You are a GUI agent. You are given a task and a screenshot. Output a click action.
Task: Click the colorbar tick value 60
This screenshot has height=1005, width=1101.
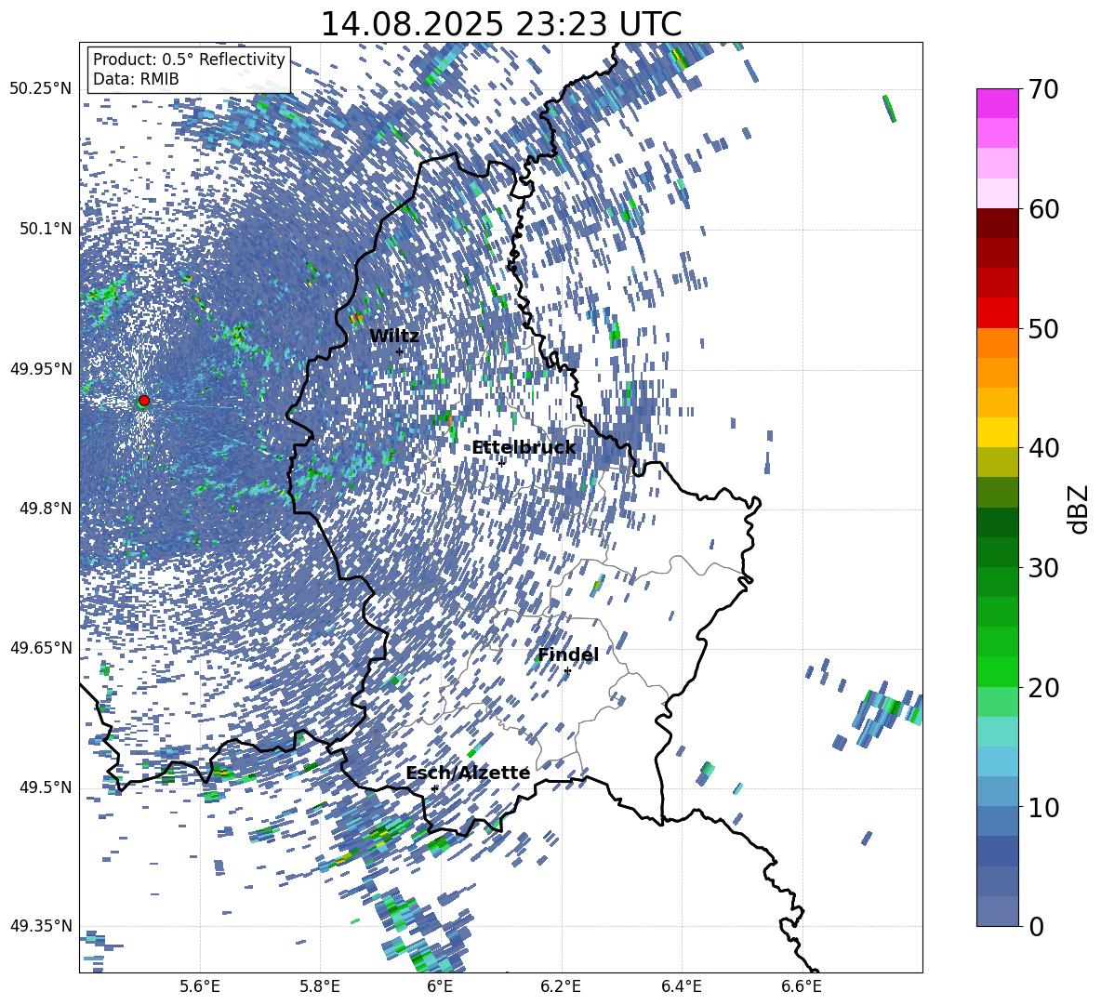click(1042, 209)
